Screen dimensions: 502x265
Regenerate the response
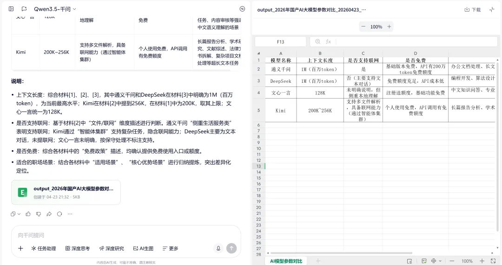click(x=59, y=214)
